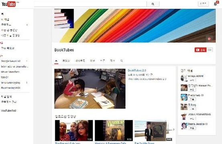Screen dimensions: 222x144
Task: Open SmarterEveryDay subscription in sidebar
Action: 10,82
